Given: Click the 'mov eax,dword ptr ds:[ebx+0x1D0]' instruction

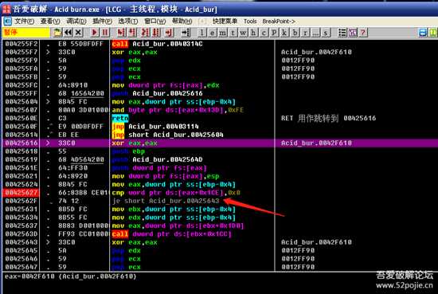Looking at the screenshot, I should (x=178, y=225).
